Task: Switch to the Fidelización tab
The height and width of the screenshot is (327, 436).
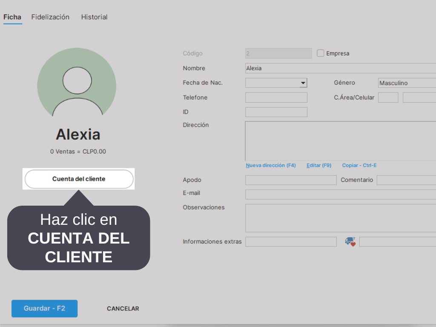Action: click(50, 17)
